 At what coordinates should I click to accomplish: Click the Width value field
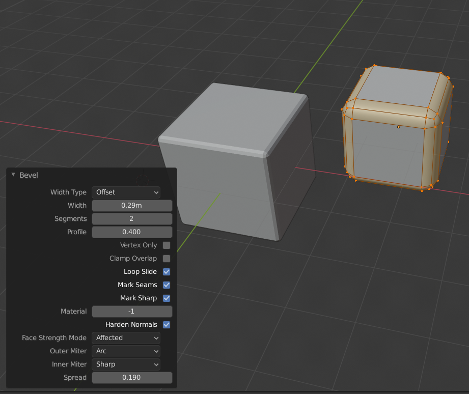coord(132,205)
